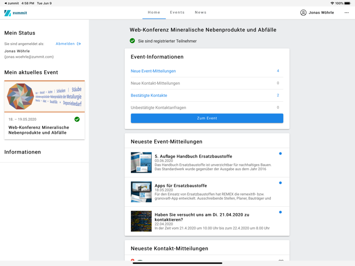Open Neue Event-Mitteilungen link
Image resolution: width=355 pixels, height=266 pixels.
click(x=153, y=71)
